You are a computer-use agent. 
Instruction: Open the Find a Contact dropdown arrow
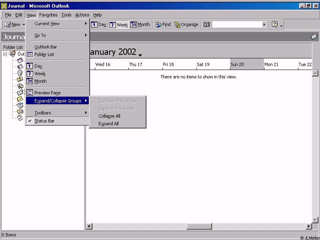click(264, 24)
